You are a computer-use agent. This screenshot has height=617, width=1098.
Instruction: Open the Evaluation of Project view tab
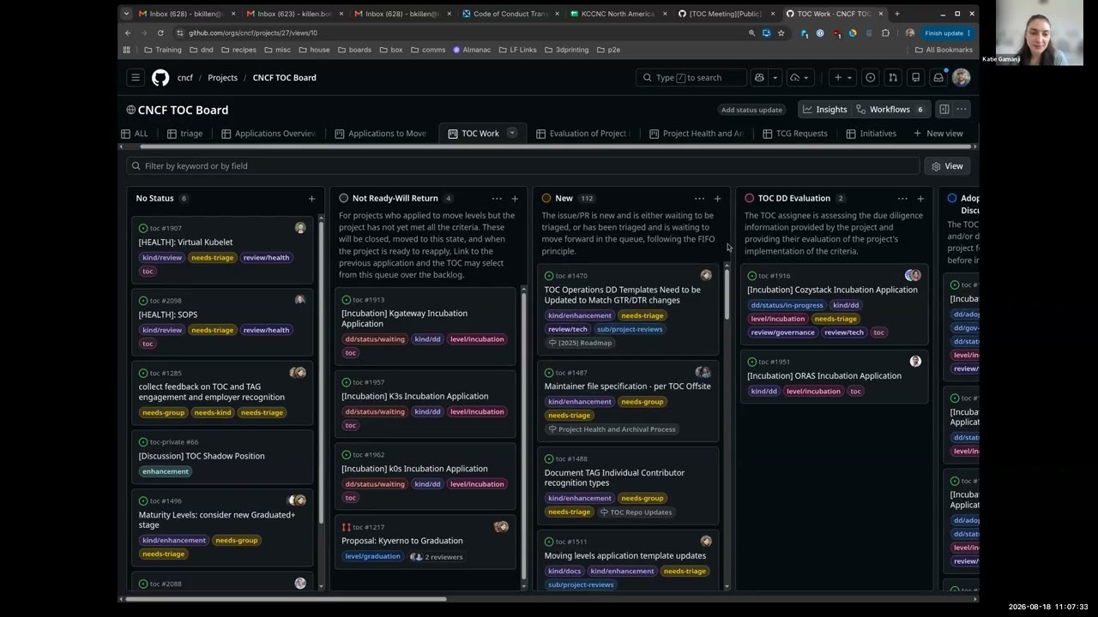(x=582, y=134)
